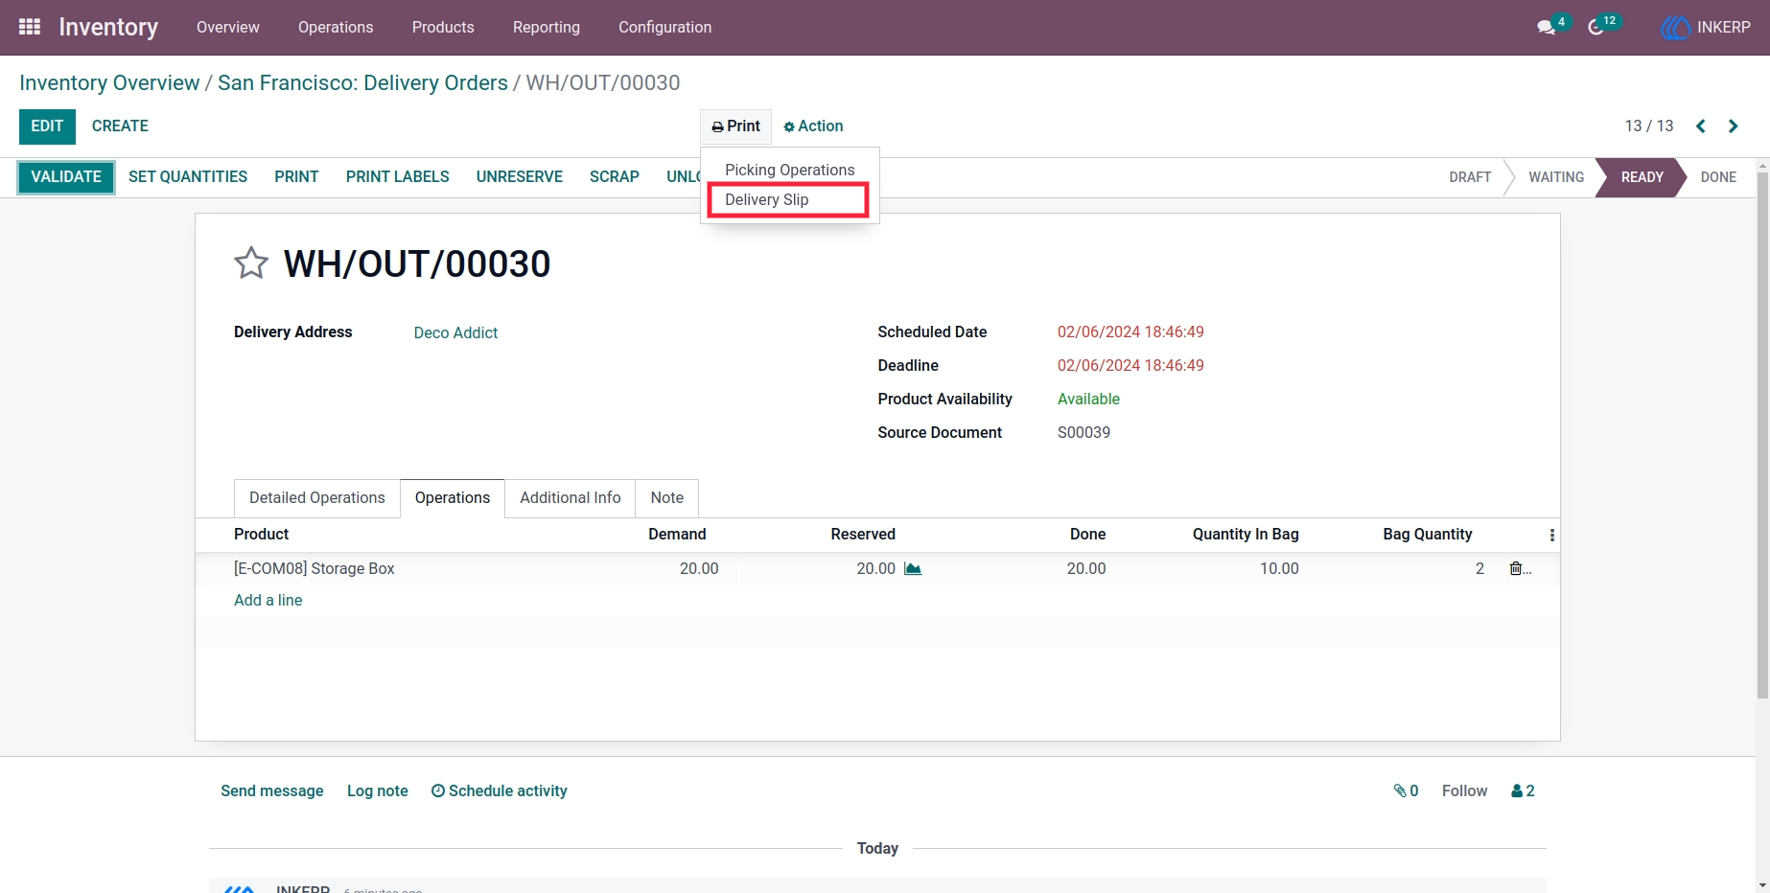Delete the Storage Box line trash icon
The width and height of the screenshot is (1770, 893).
pos(1516,568)
